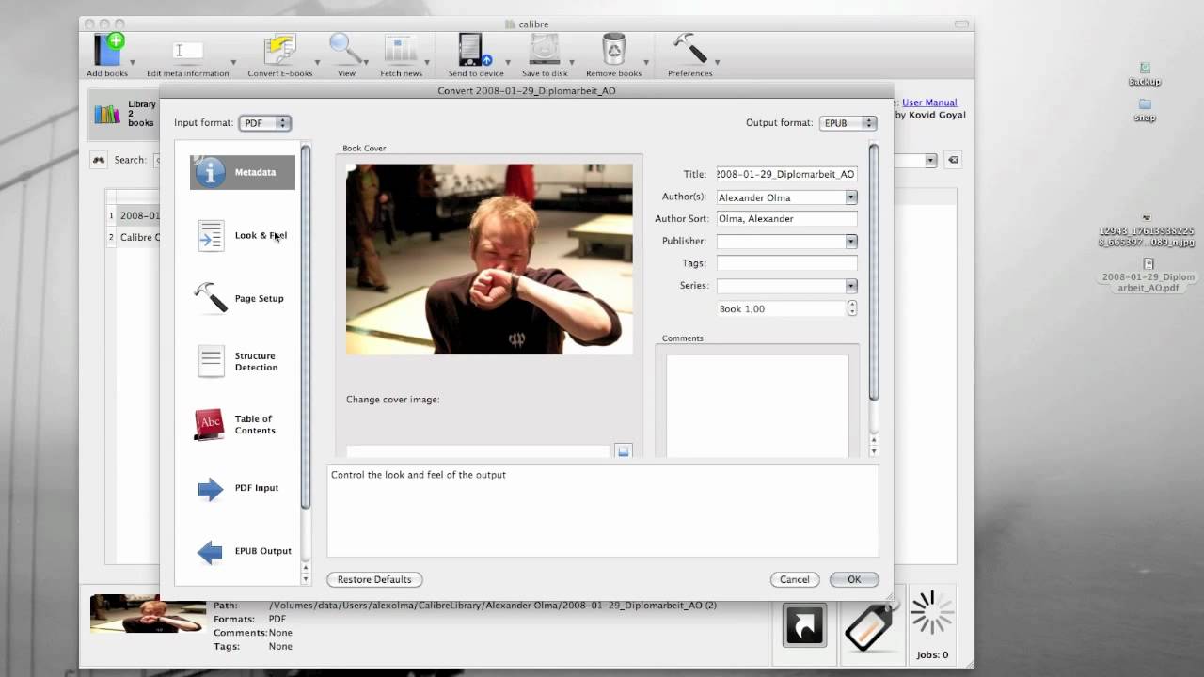Click the black shortcut arrow icon in status bar
The width and height of the screenshot is (1204, 677).
[804, 626]
